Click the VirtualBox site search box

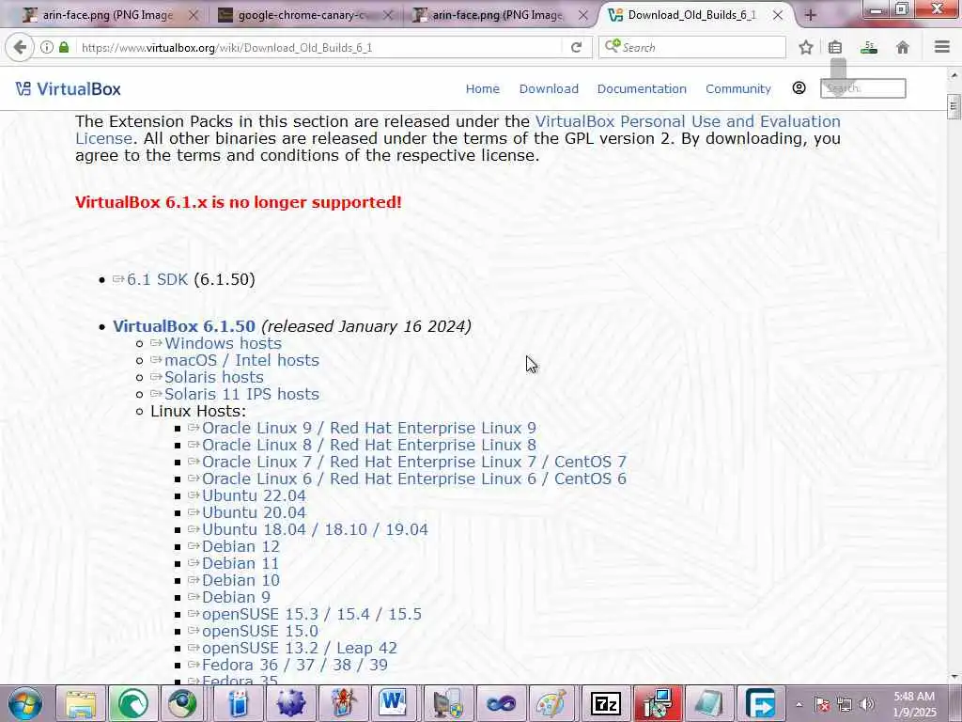[x=862, y=88]
